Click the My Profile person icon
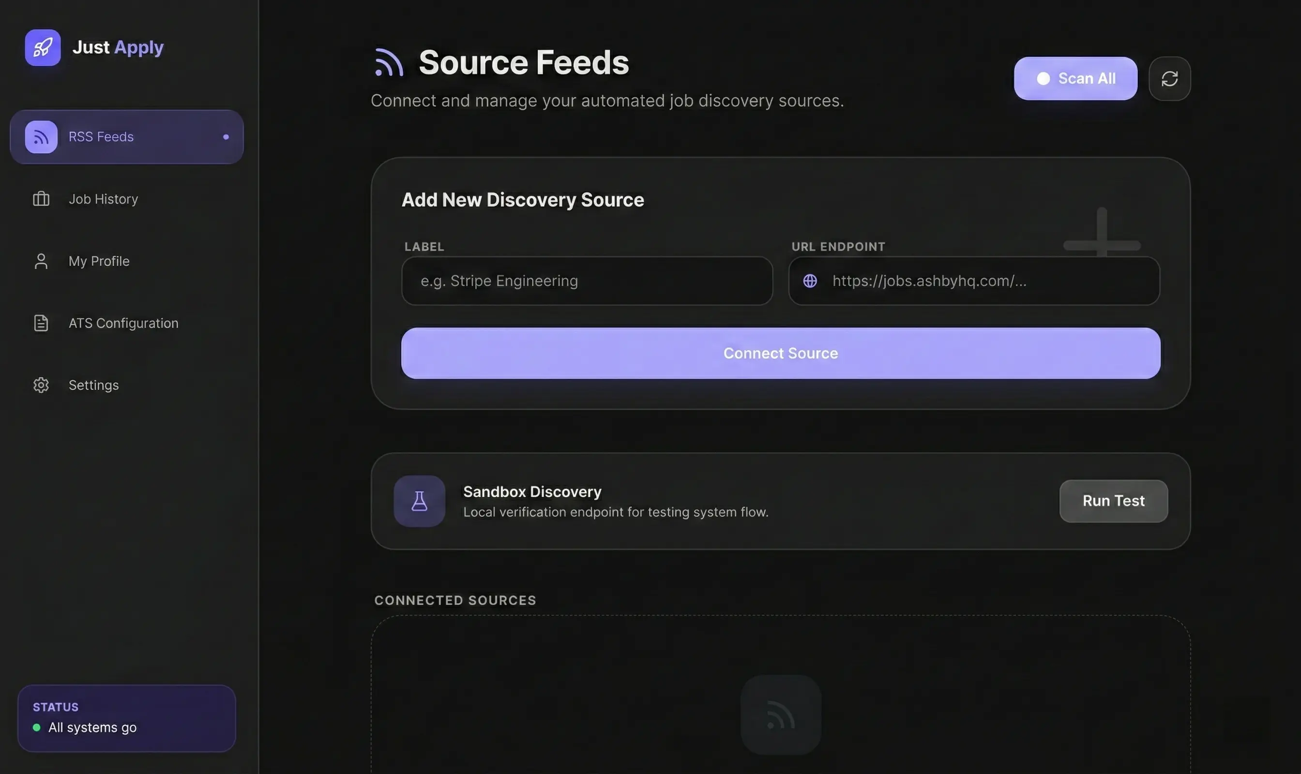This screenshot has height=774, width=1301. coord(41,261)
